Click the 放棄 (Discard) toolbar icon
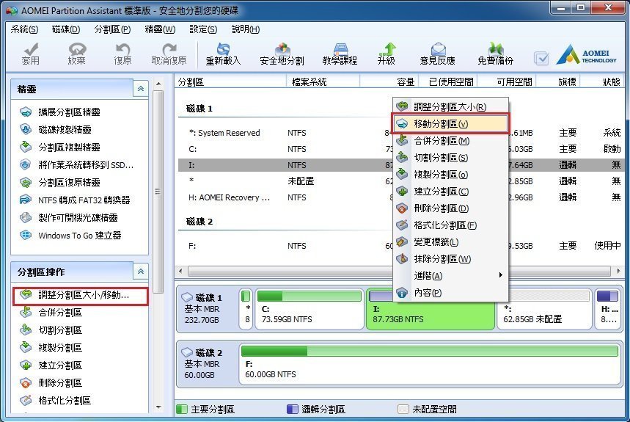630x422 pixels. [x=77, y=54]
